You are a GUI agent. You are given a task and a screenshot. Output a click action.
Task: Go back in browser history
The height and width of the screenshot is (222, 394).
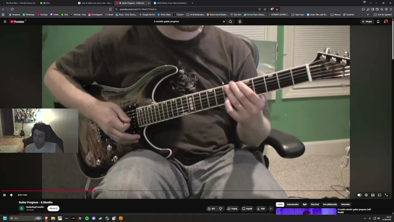3,9
